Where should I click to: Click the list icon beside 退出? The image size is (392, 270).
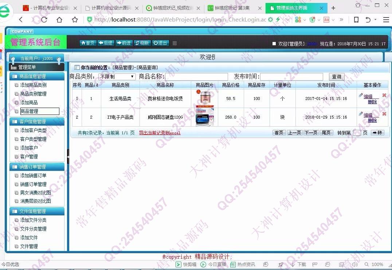(175, 43)
